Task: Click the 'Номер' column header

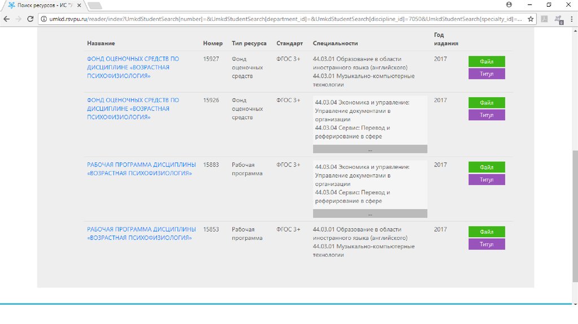Action: point(213,43)
